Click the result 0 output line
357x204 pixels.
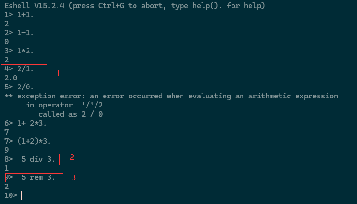(x=6, y=41)
